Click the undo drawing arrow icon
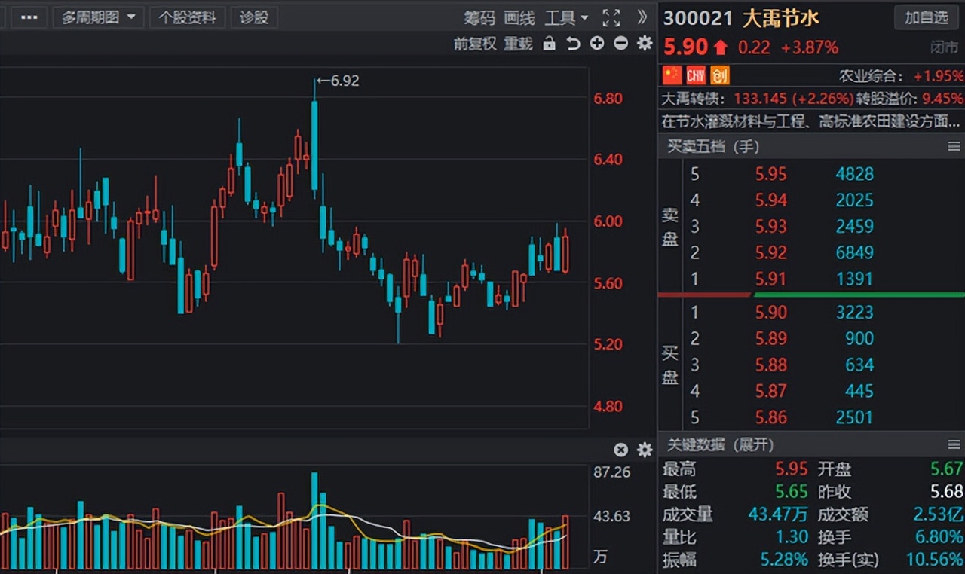 point(572,44)
